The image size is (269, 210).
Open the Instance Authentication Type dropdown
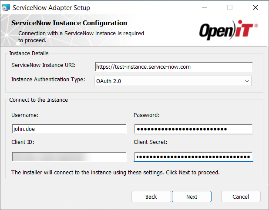point(173,81)
